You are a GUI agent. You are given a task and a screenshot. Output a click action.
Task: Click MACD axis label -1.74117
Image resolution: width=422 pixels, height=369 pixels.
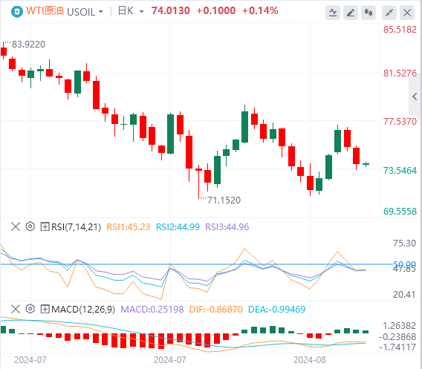coord(397,347)
